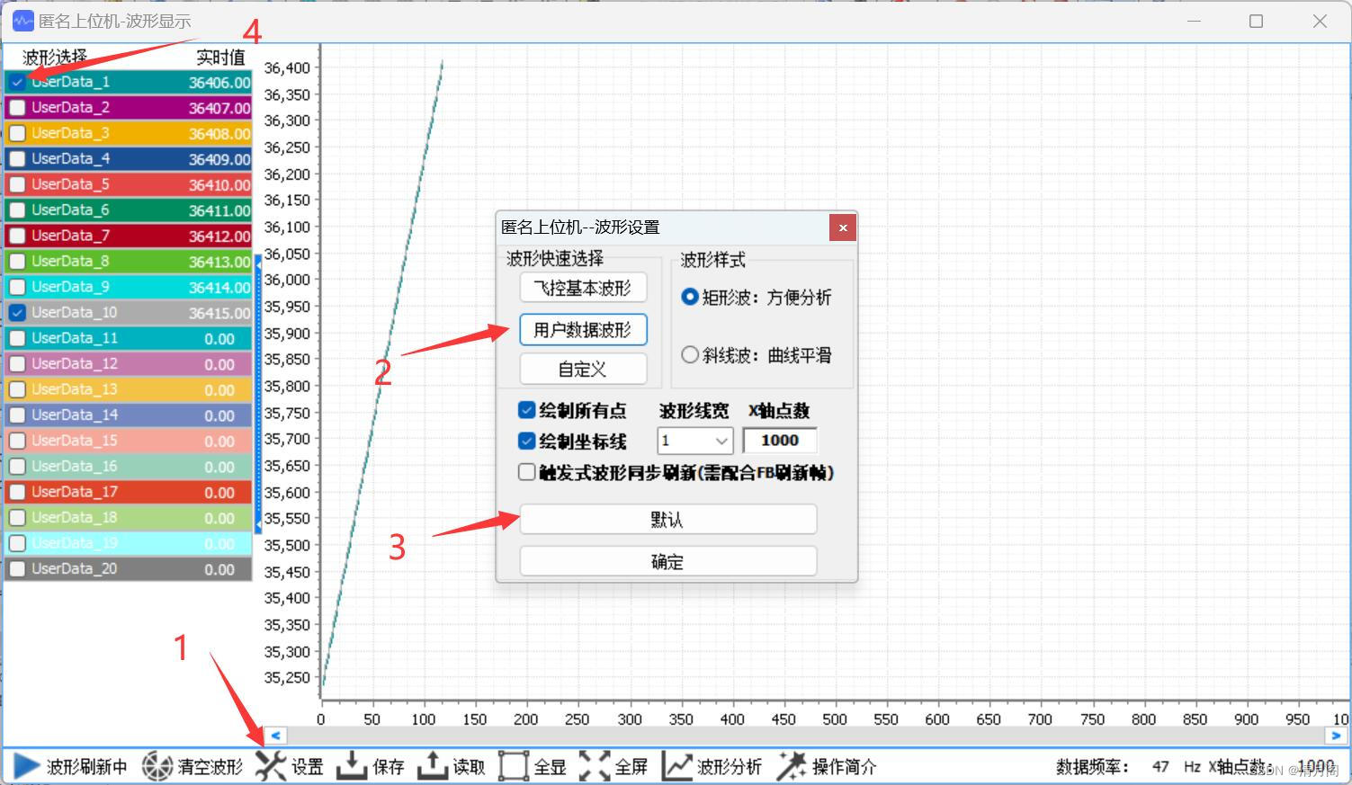
Task: Click the clear waveform (清空波形) icon
Action: coord(157,766)
